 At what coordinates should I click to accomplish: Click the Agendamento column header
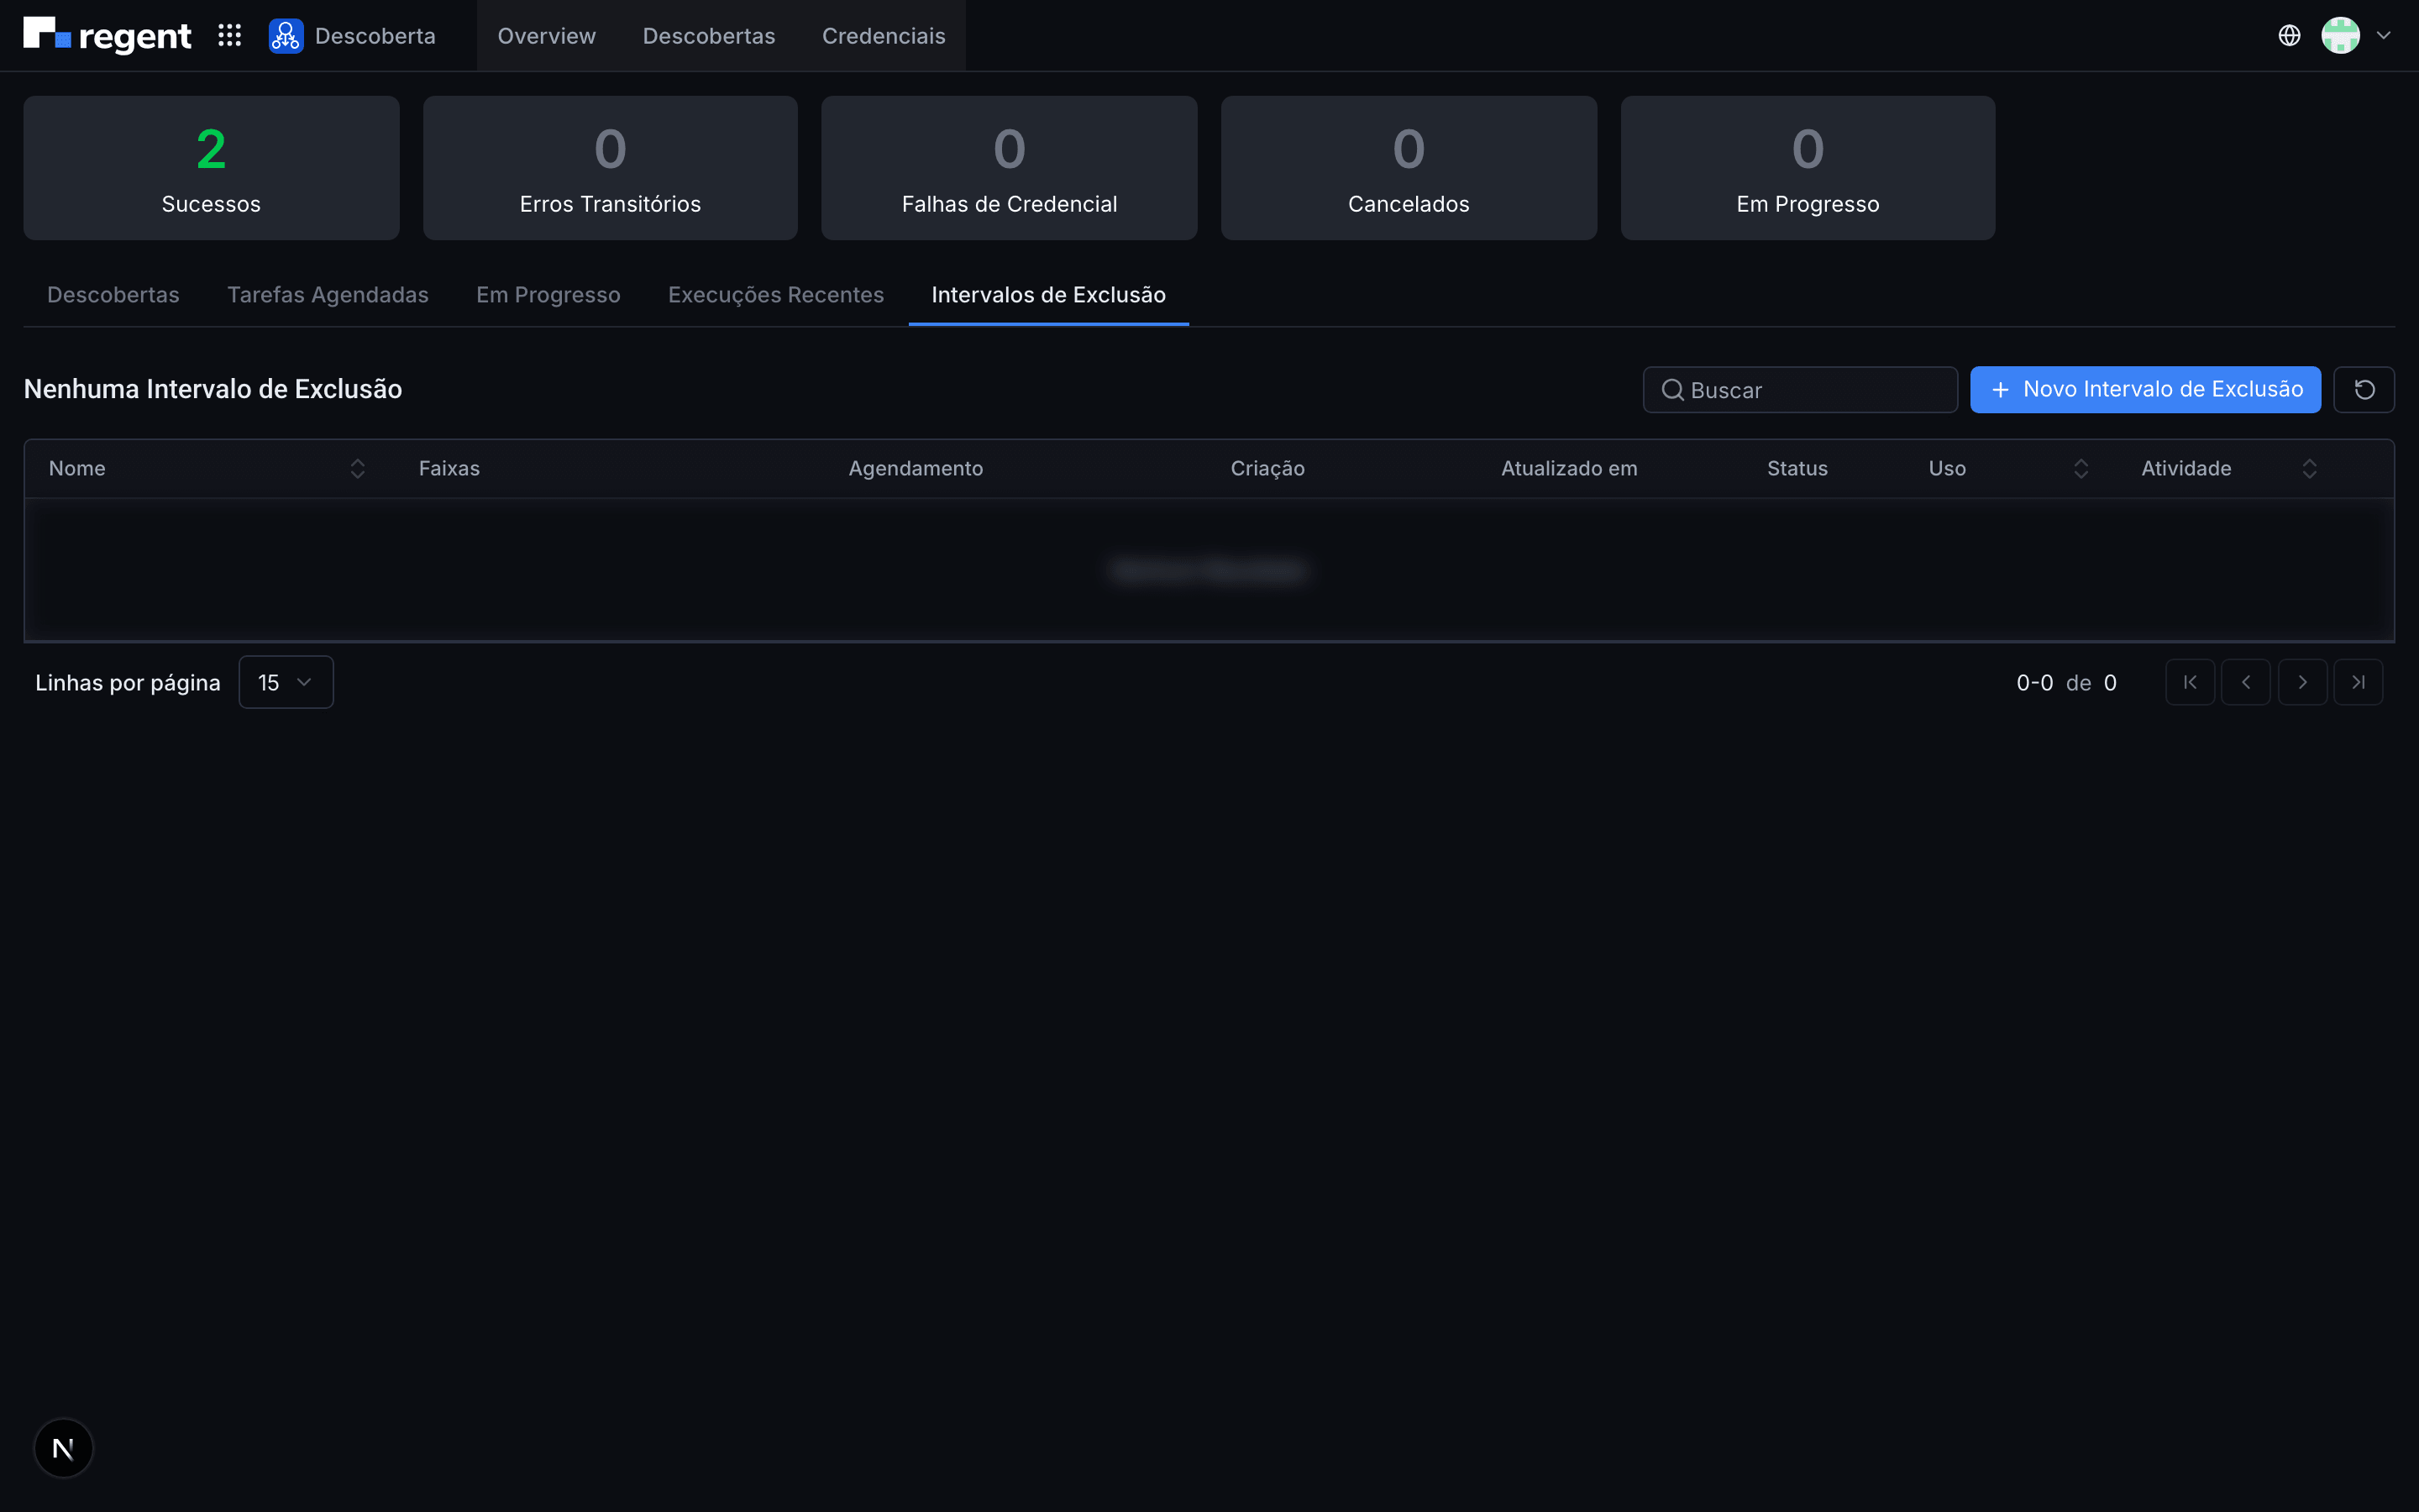coord(916,468)
